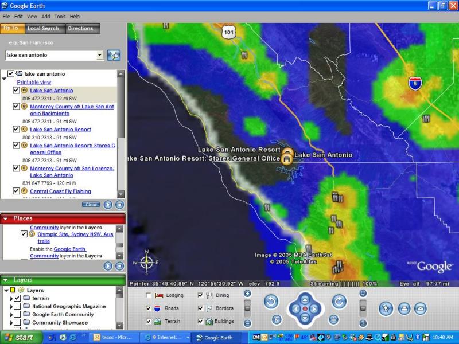
Task: Open the Help menu
Action: [x=75, y=17]
